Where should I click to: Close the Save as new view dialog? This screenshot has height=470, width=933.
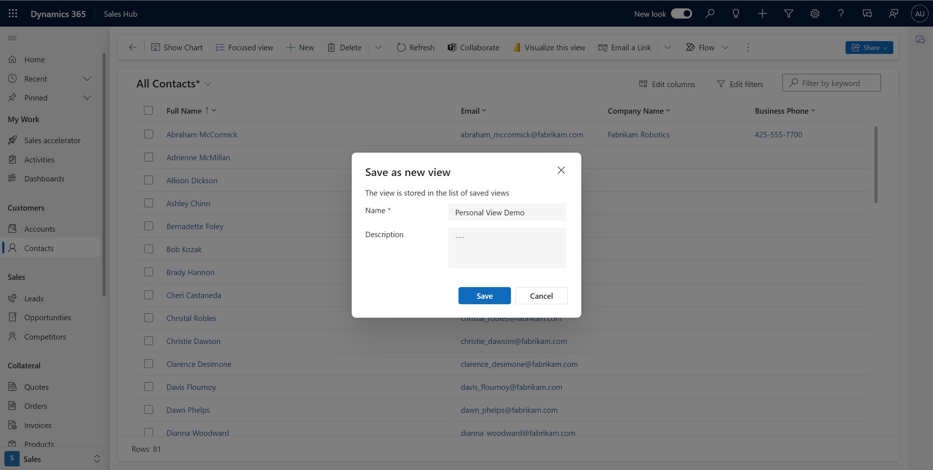coord(561,170)
